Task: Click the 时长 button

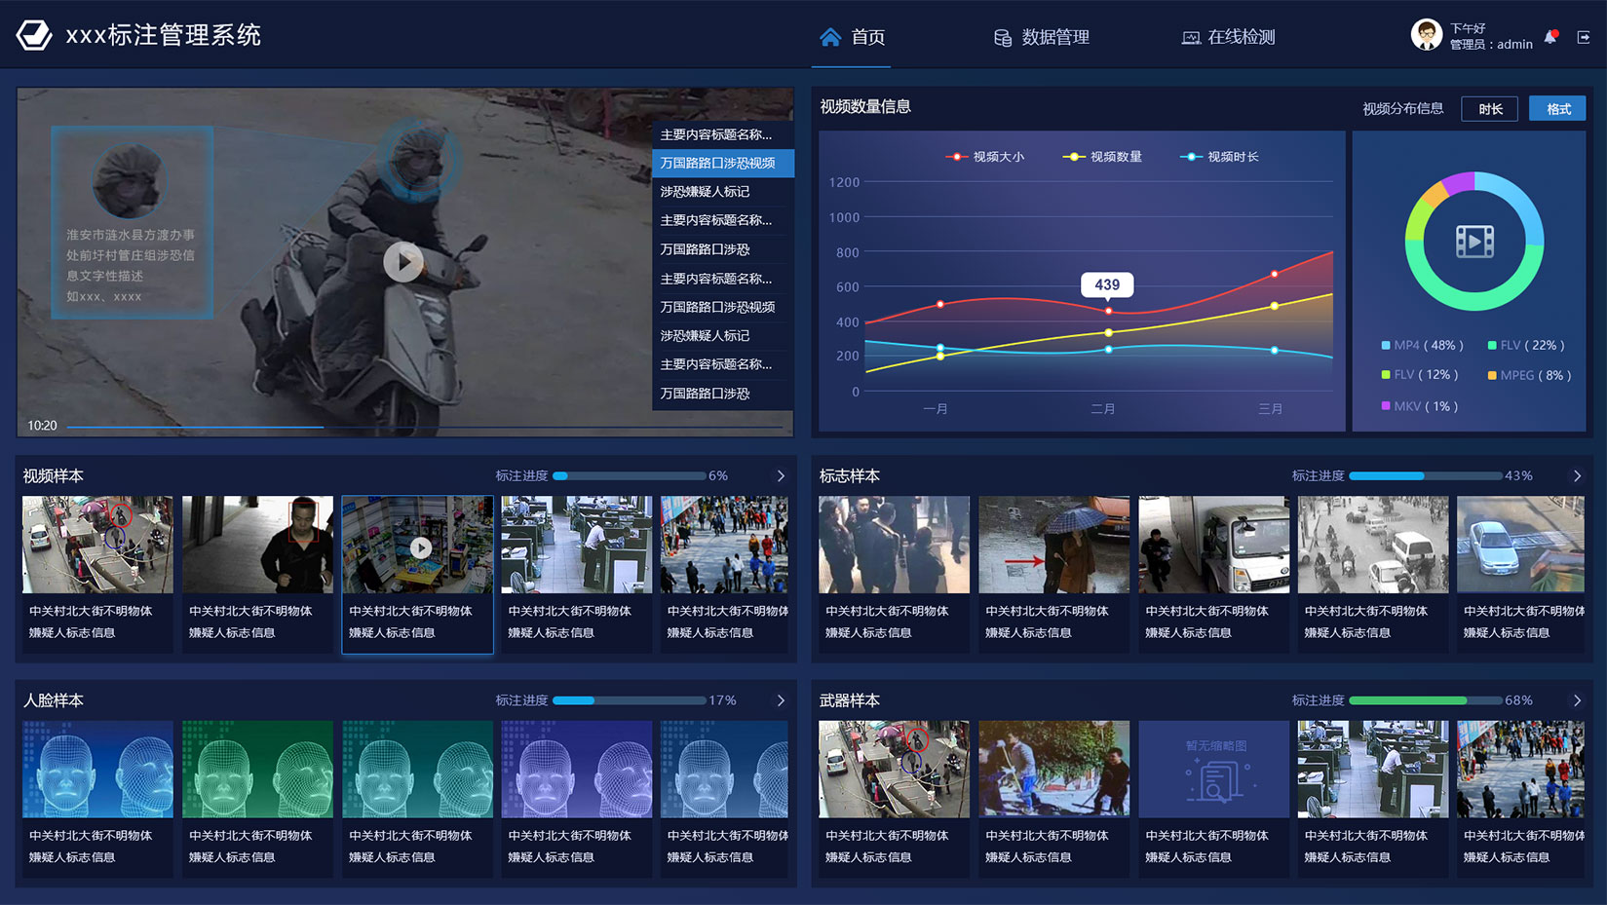Action: 1489,109
